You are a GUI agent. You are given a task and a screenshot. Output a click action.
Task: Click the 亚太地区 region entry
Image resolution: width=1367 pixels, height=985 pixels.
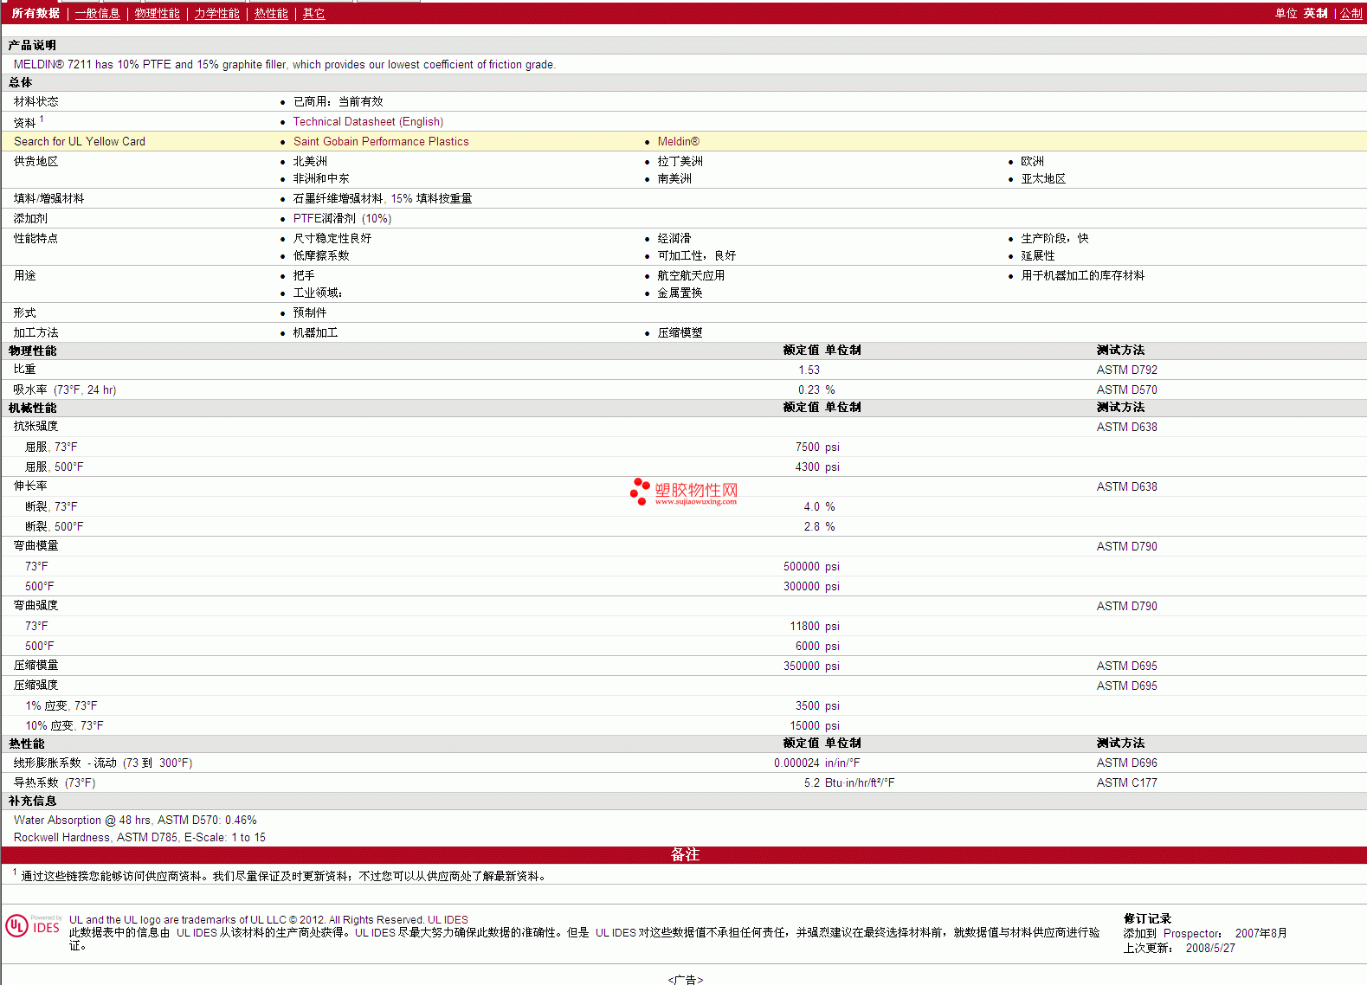(x=1043, y=179)
